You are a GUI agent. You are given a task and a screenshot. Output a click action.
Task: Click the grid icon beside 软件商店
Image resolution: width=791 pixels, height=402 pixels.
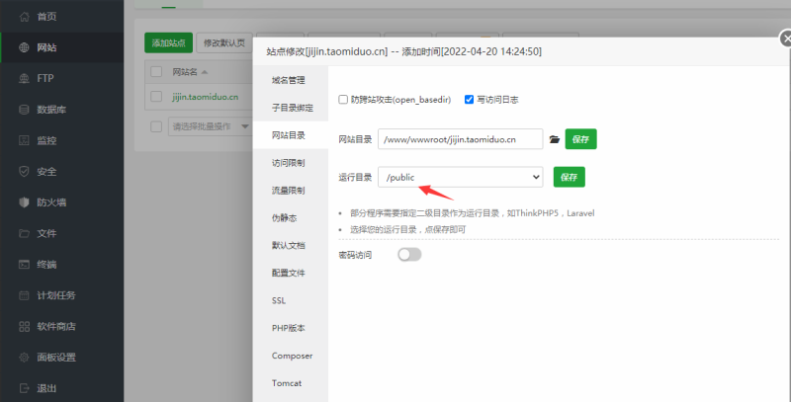(x=24, y=326)
